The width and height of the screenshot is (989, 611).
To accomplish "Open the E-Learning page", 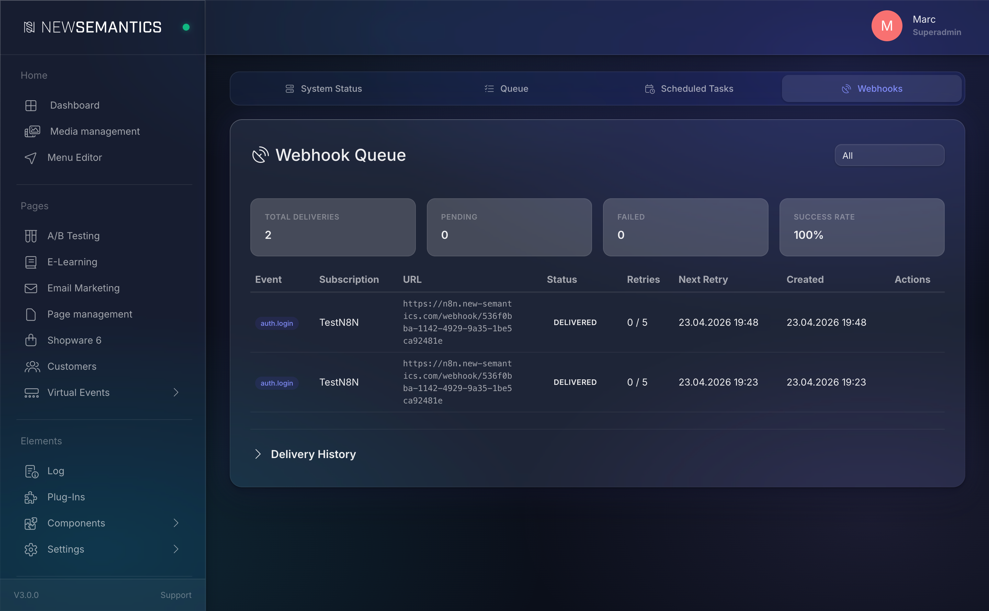I will coord(72,262).
